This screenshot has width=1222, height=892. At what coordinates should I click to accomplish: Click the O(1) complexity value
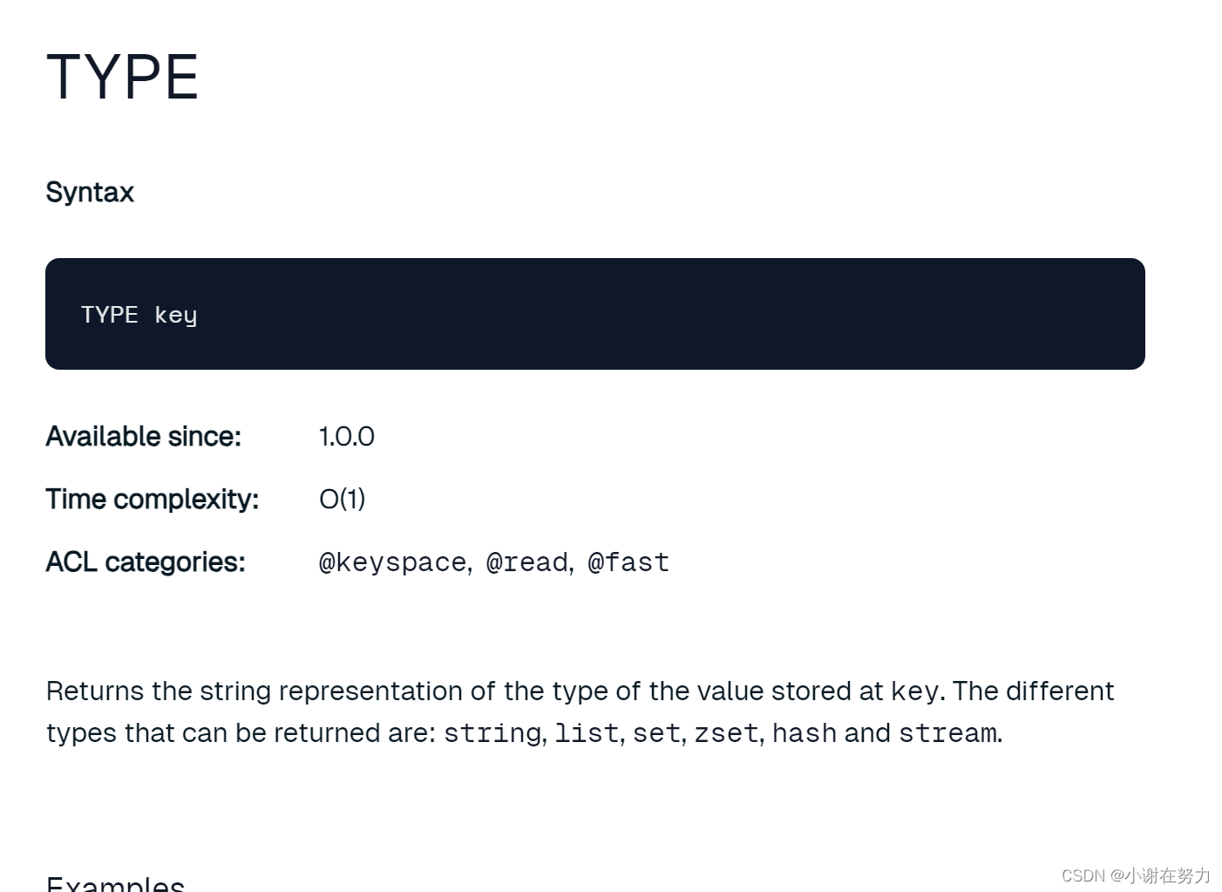(x=343, y=499)
